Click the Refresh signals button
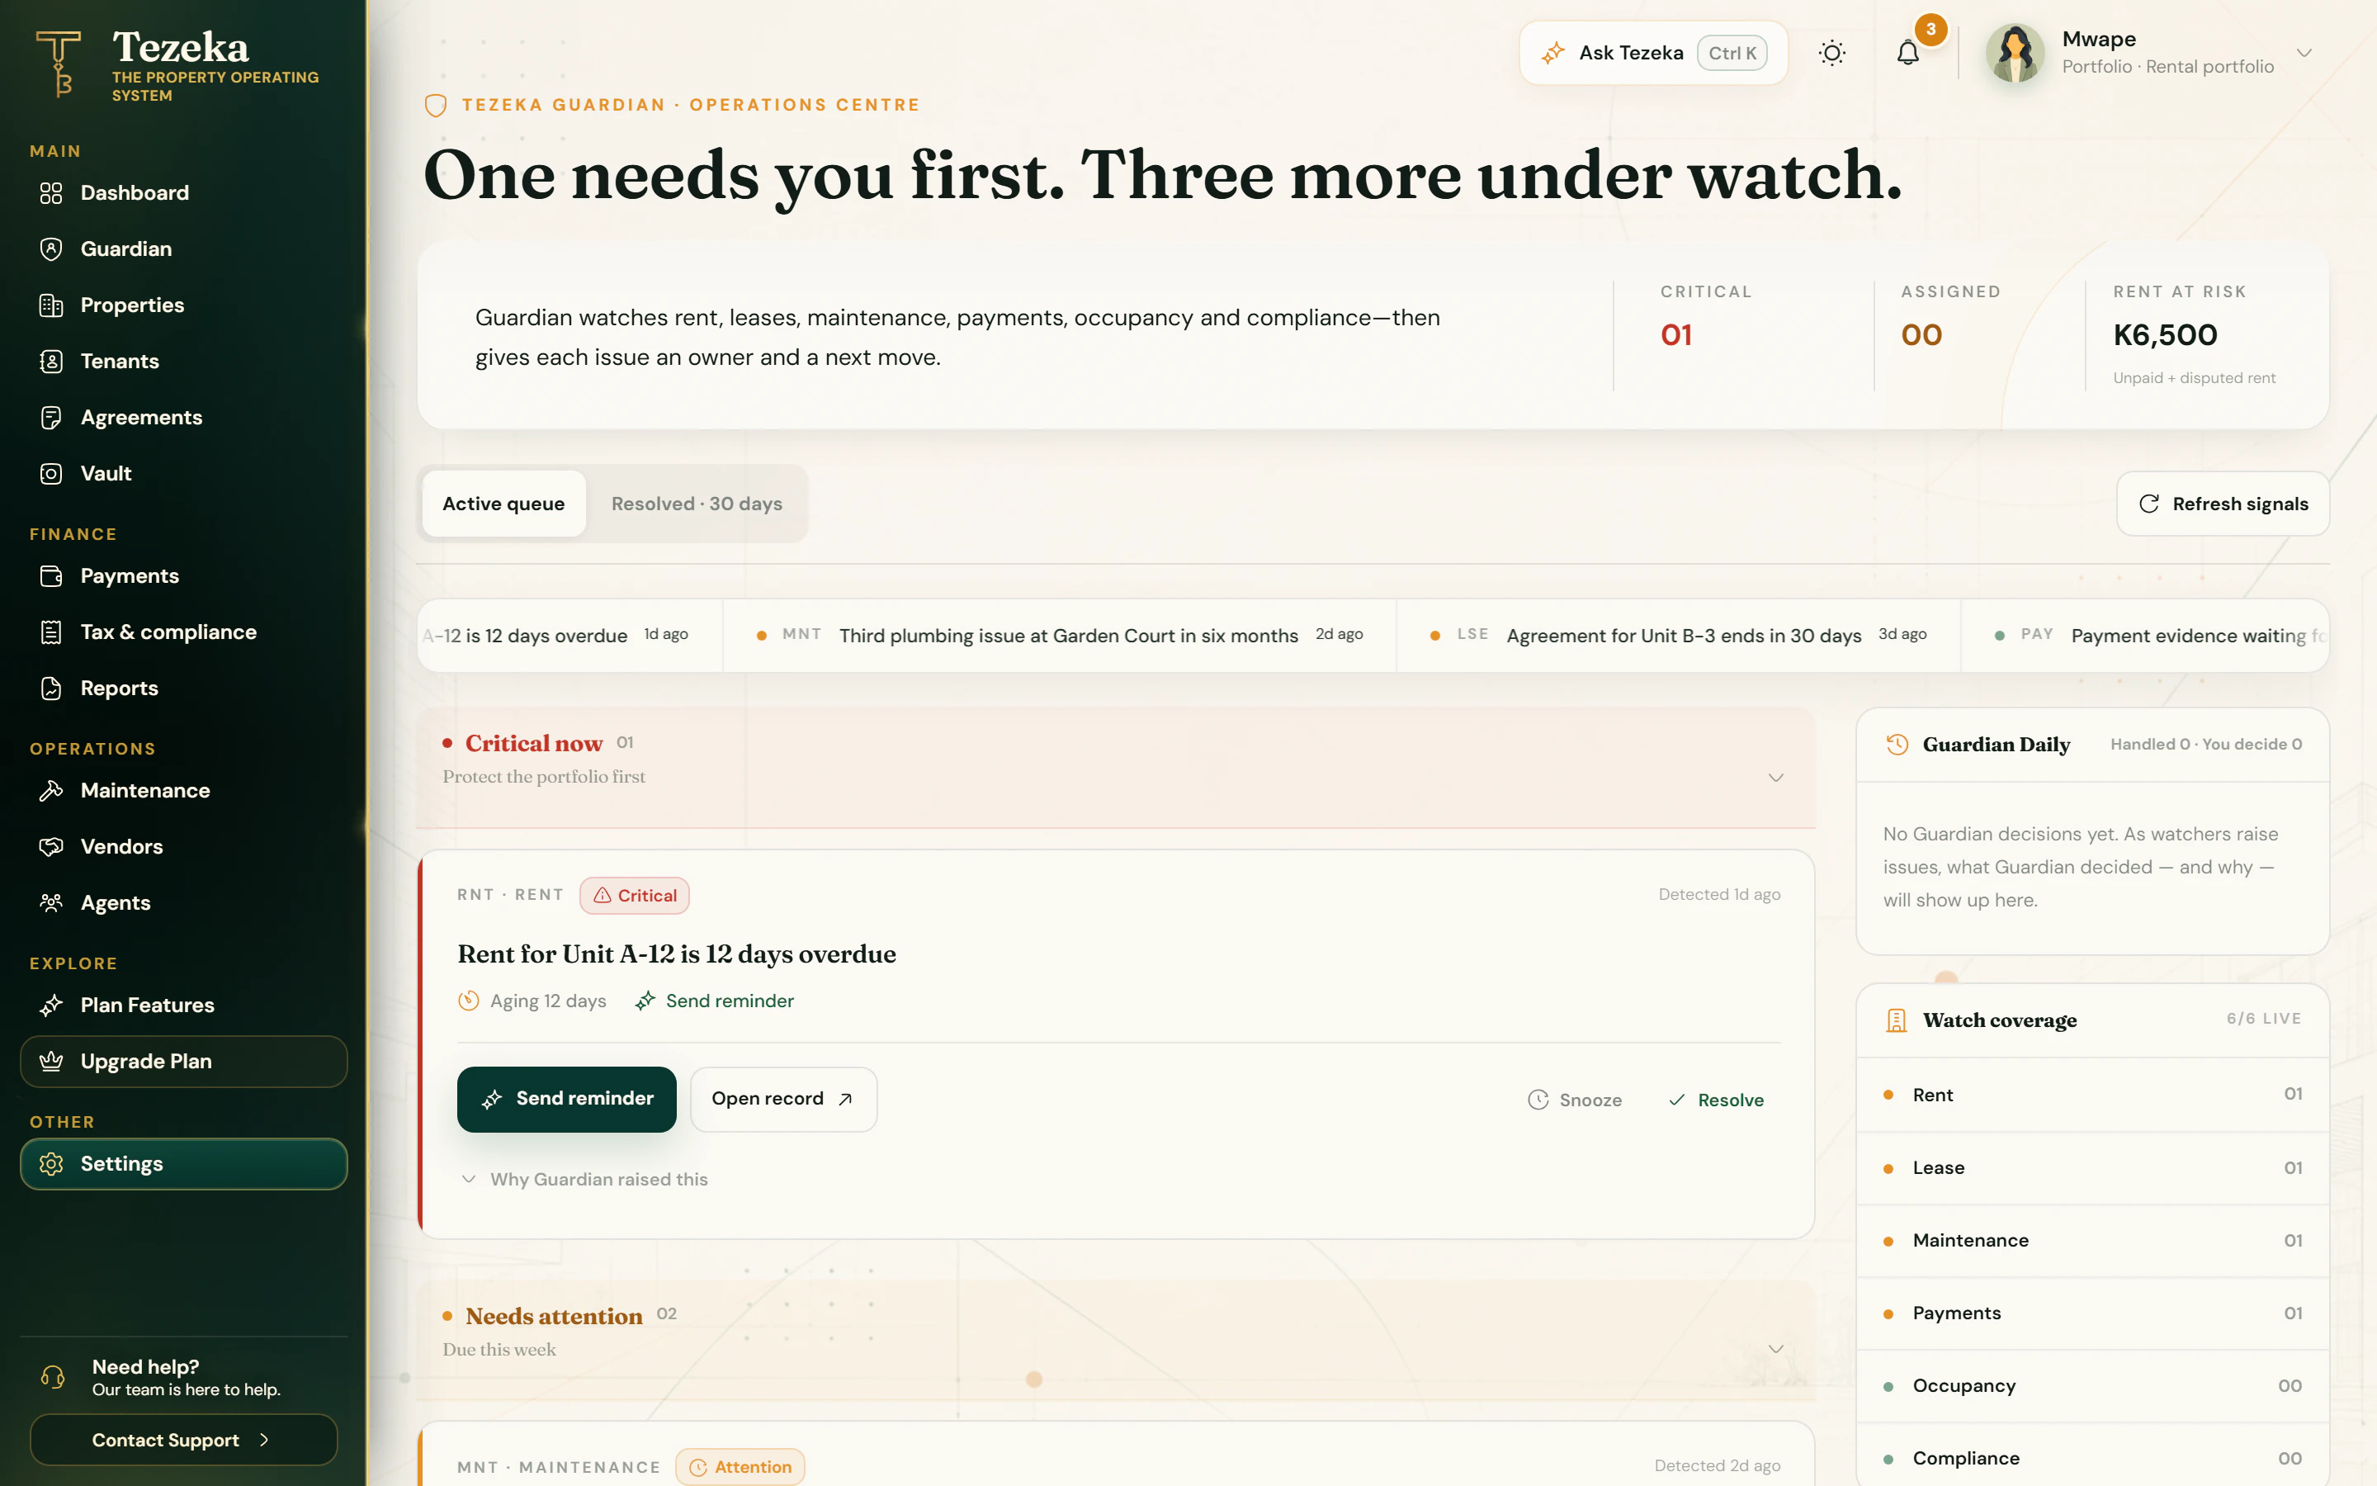The image size is (2377, 1486). click(x=2223, y=504)
